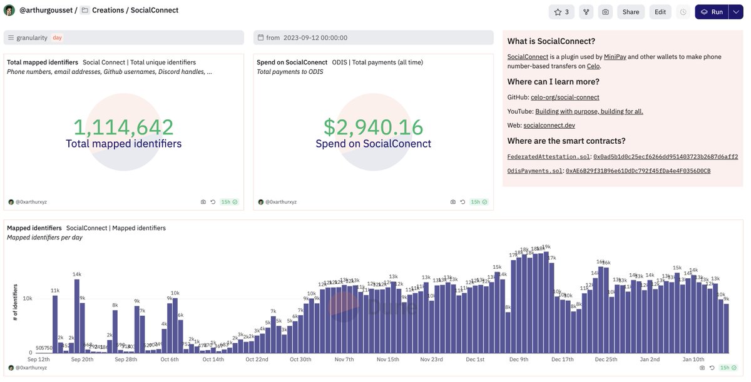This screenshot has height=382, width=751.
Task: Screenshot the Spend on SocialConnect card via camera icon
Action: pyautogui.click(x=452, y=202)
